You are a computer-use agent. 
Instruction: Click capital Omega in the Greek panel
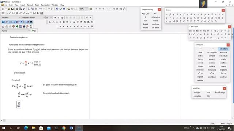(x=215, y=21)
